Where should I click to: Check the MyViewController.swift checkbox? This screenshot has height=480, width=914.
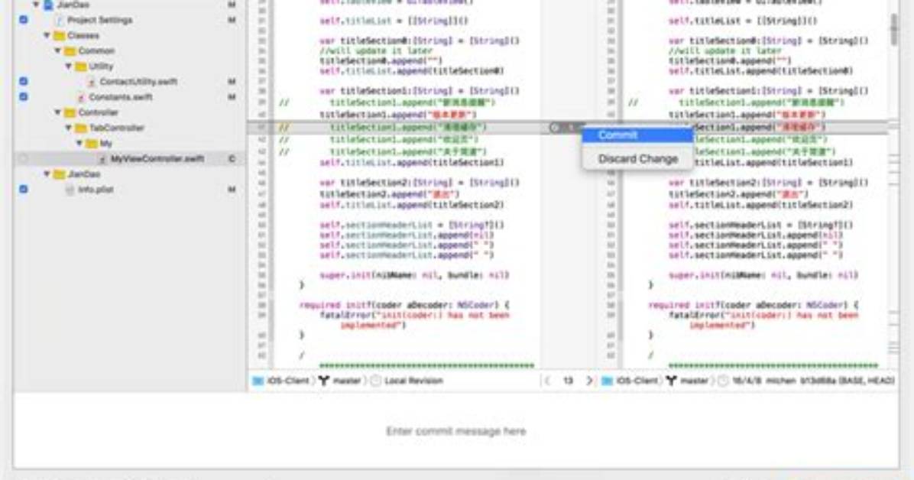coord(24,159)
